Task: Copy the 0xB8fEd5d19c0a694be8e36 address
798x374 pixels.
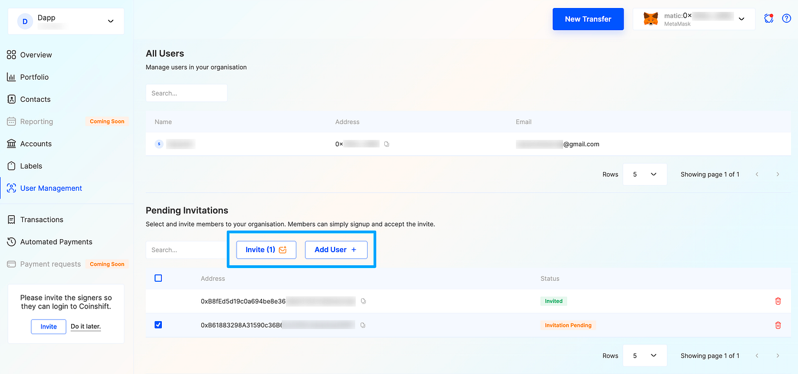Action: (363, 301)
